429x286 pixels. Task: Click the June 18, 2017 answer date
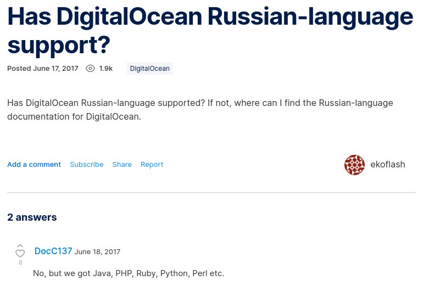[x=97, y=251]
